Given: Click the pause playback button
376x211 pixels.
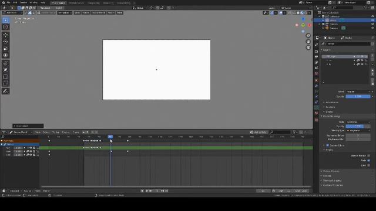Looking at the screenshot, I should click(x=156, y=191).
